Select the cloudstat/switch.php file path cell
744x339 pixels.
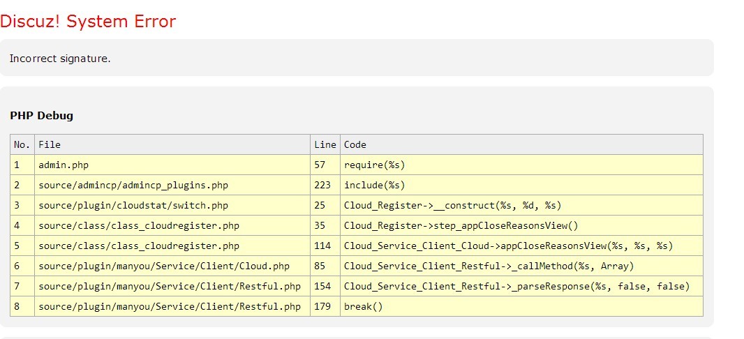[133, 205]
